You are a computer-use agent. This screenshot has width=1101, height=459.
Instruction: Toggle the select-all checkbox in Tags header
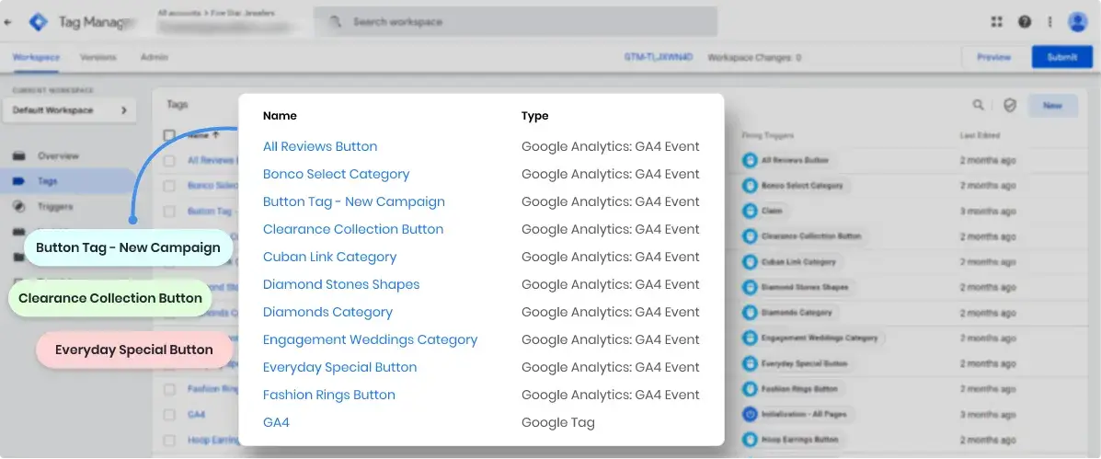(169, 134)
